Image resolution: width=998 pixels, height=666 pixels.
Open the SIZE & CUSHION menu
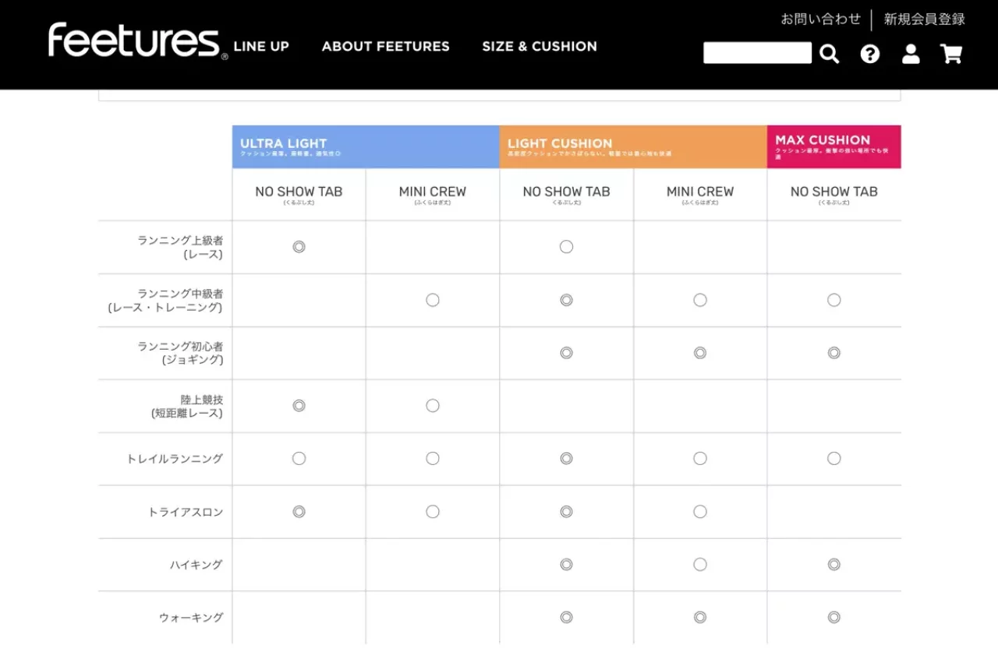[x=540, y=47]
